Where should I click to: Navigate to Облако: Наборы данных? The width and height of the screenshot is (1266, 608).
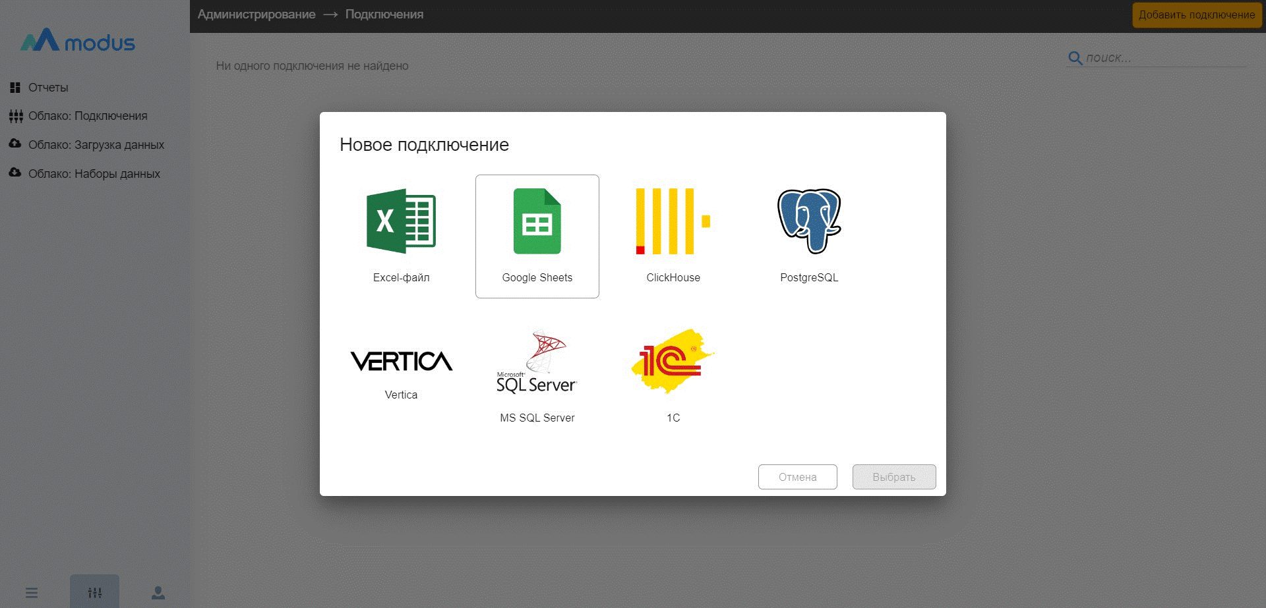tap(94, 174)
